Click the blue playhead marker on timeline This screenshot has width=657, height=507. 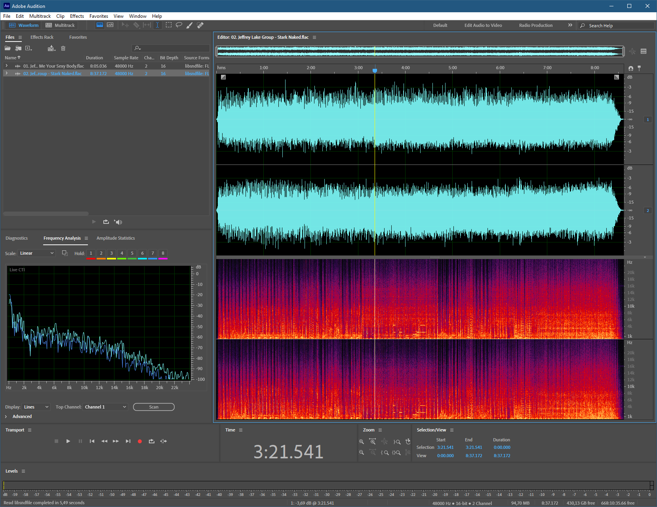pos(375,71)
